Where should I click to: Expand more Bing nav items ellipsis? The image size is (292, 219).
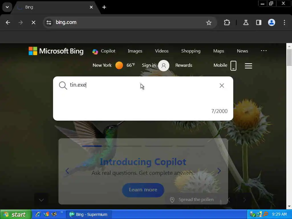click(264, 51)
